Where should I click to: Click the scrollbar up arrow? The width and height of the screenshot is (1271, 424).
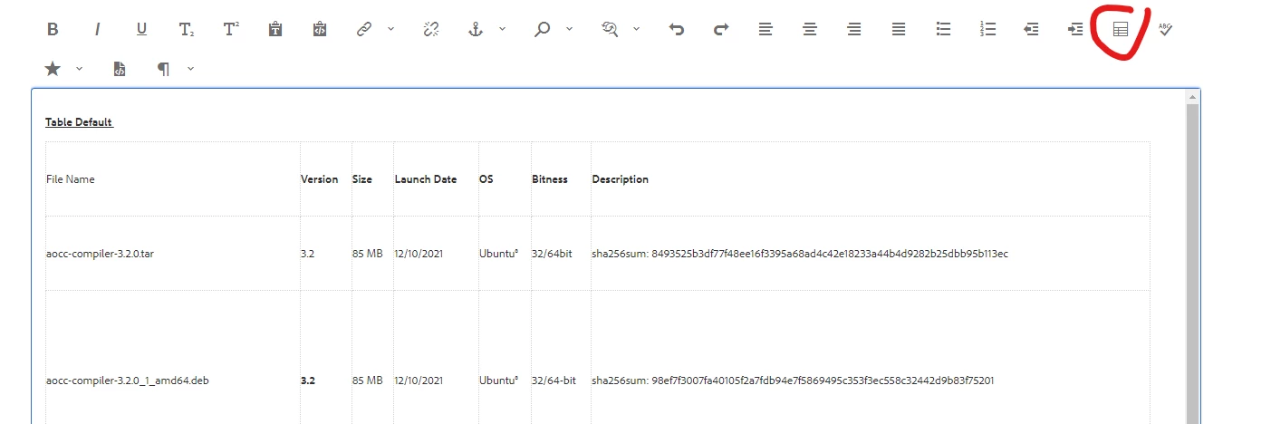coord(1192,96)
